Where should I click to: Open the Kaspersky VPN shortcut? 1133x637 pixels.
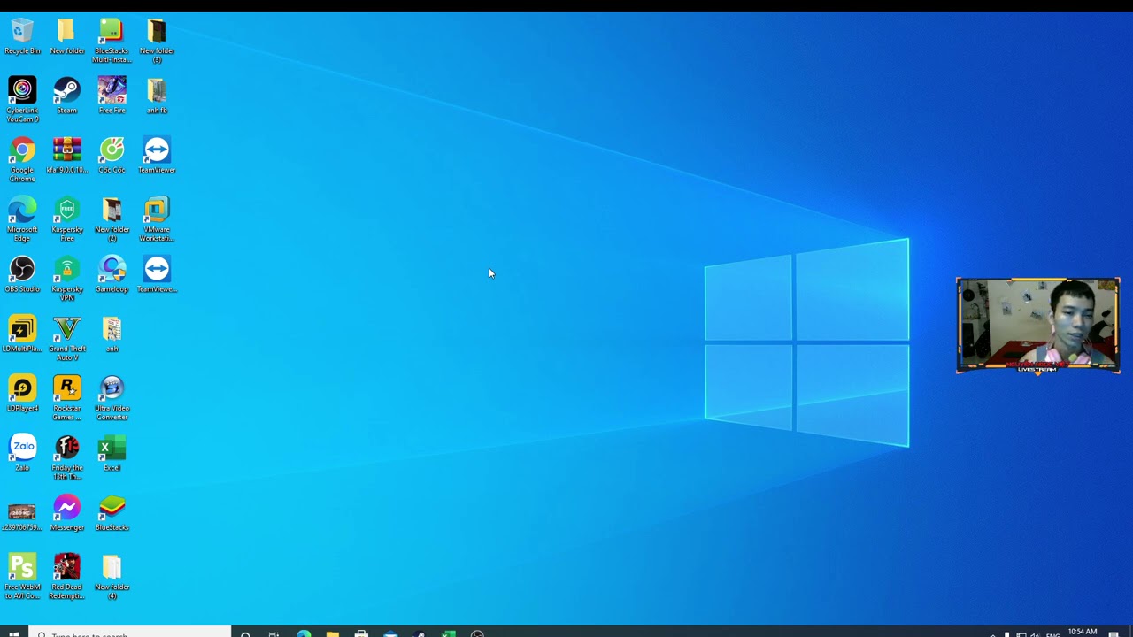(67, 279)
